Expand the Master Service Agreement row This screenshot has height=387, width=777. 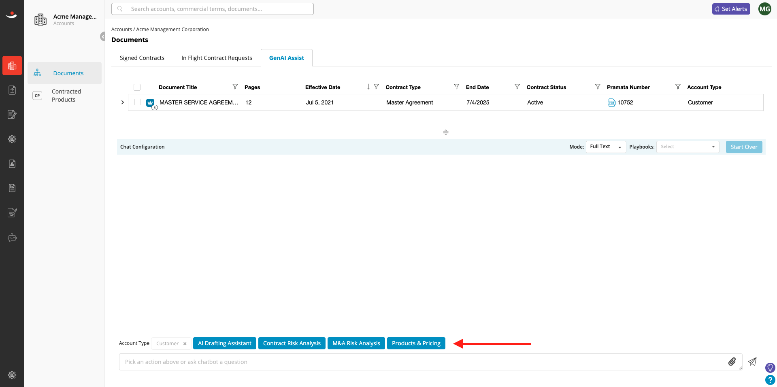(x=122, y=102)
